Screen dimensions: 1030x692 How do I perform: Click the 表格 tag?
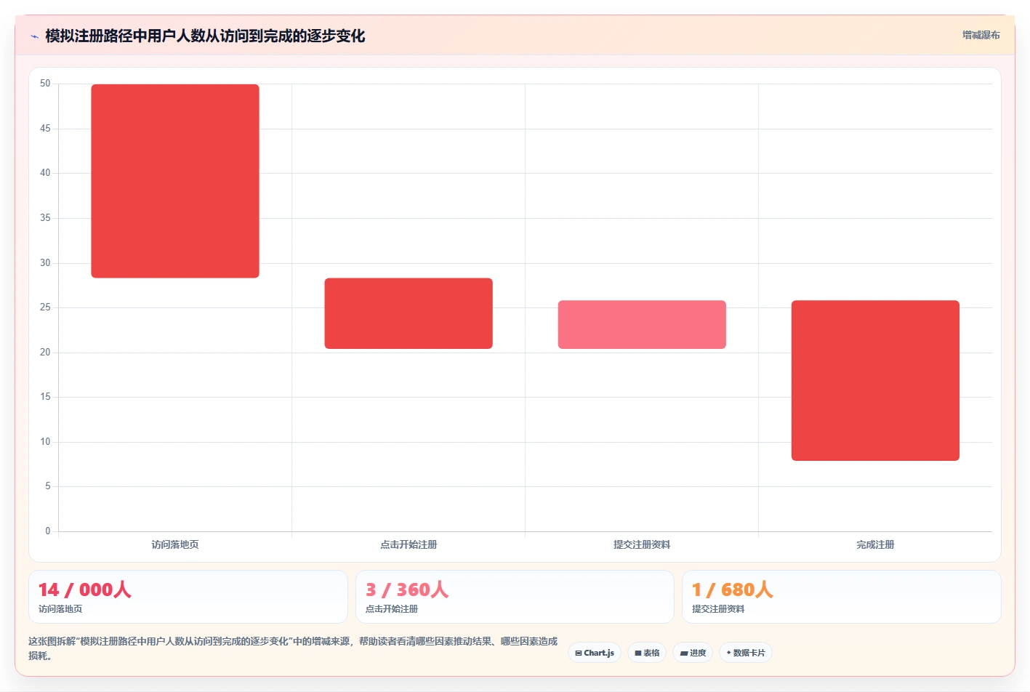click(x=647, y=653)
